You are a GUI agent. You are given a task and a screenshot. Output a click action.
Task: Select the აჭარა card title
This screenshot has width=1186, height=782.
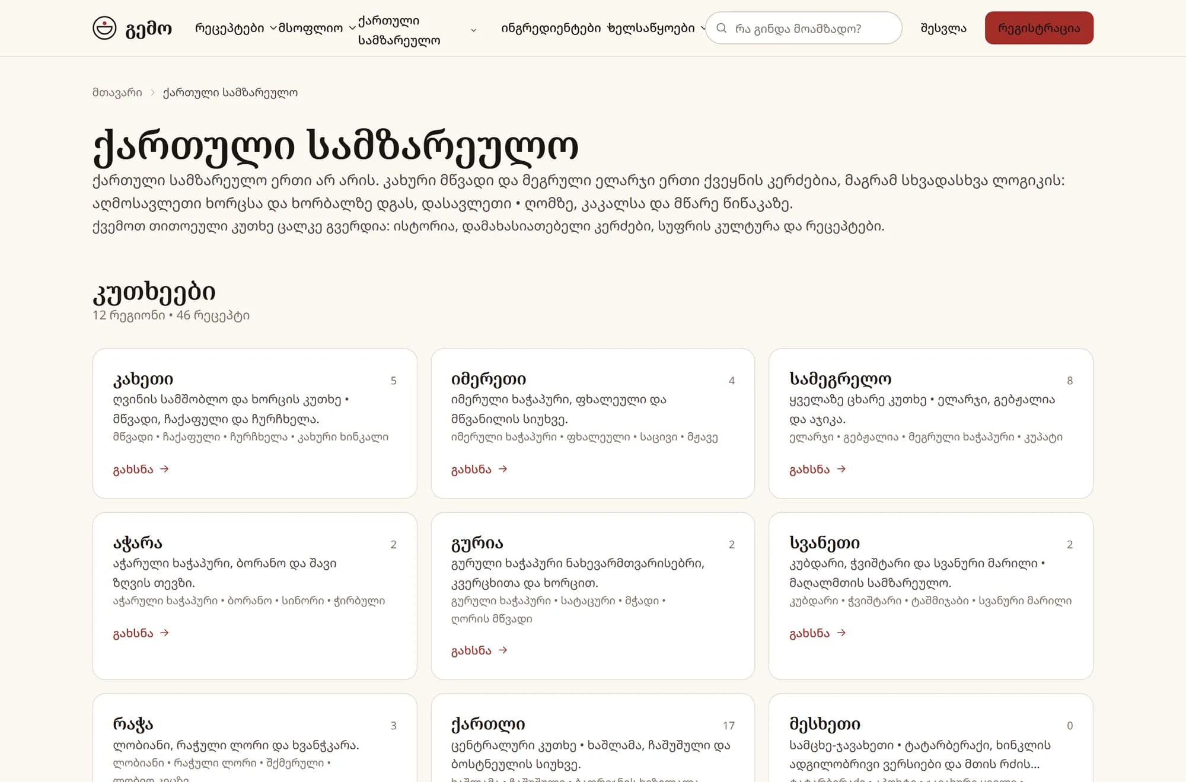tap(138, 542)
